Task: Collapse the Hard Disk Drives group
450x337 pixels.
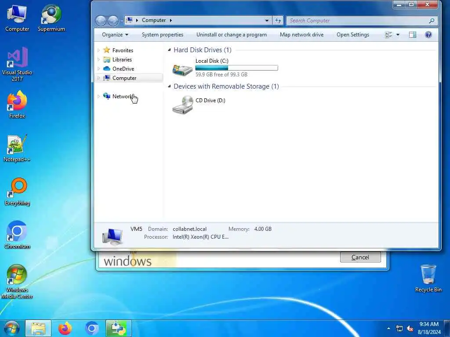Action: (169, 50)
